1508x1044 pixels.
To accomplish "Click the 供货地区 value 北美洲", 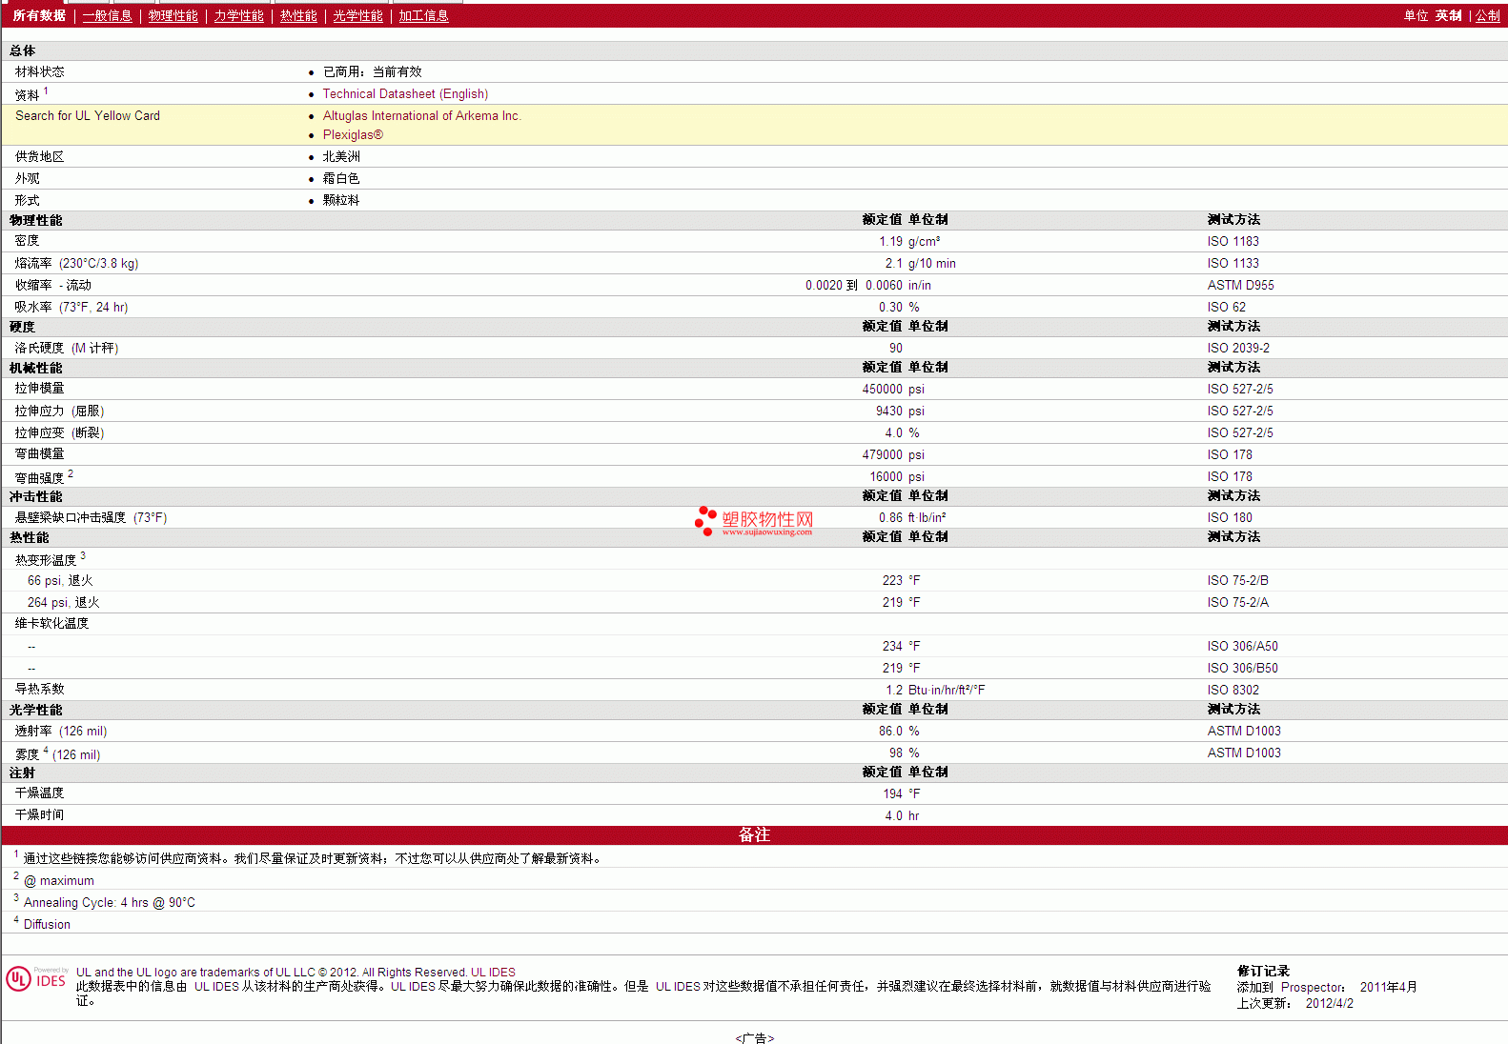I will [341, 157].
